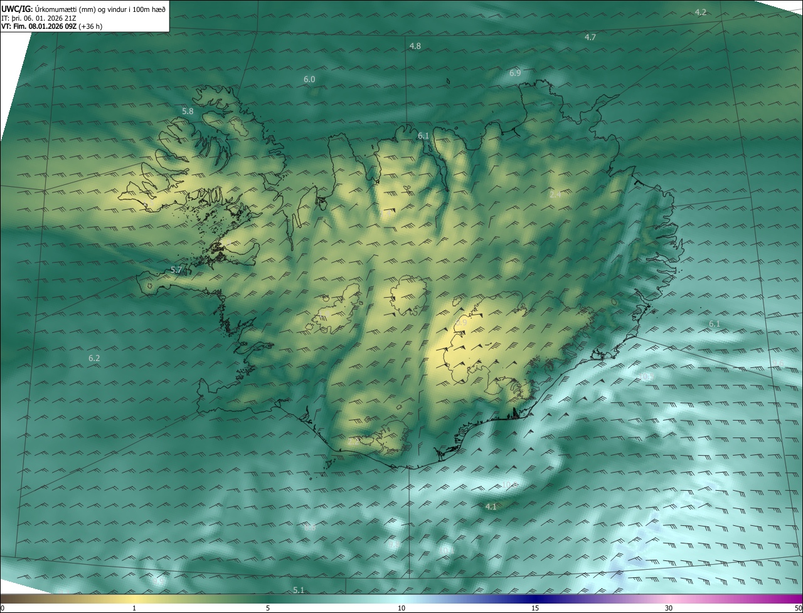The height and width of the screenshot is (613, 803).
Task: Click the '4.8' value label on the map
Action: tap(415, 46)
